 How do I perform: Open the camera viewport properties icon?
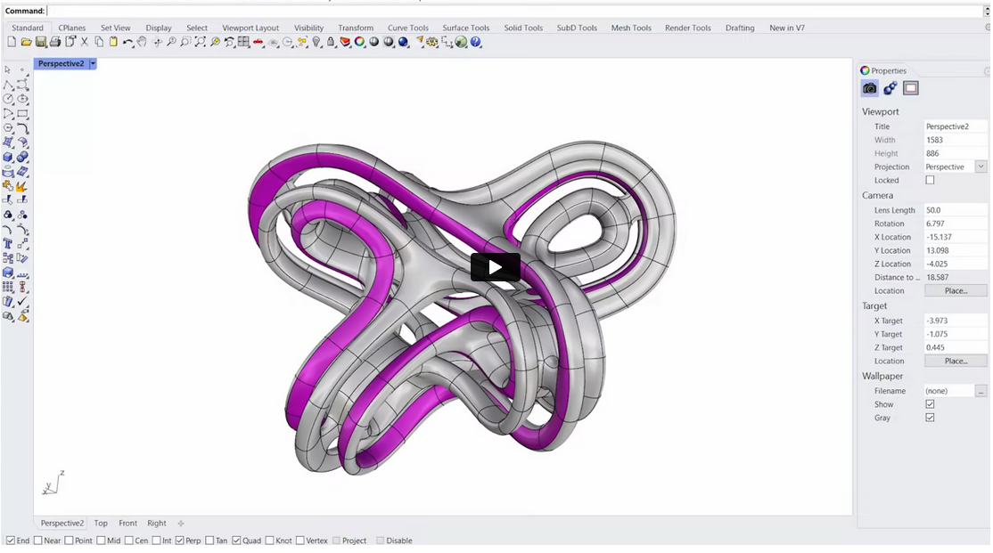coord(869,88)
